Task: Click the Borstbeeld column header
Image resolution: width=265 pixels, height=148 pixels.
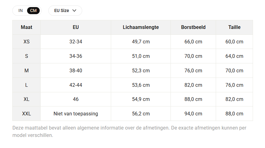Action: click(193, 27)
